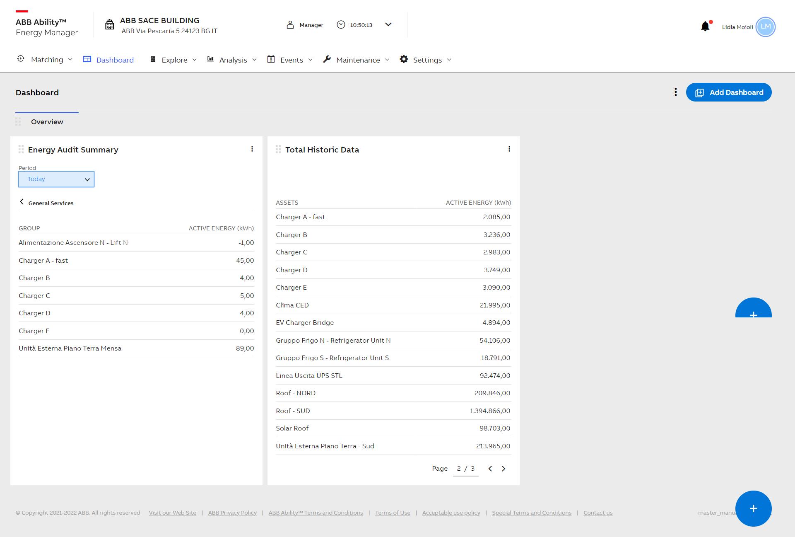Go back from General Services

click(22, 202)
